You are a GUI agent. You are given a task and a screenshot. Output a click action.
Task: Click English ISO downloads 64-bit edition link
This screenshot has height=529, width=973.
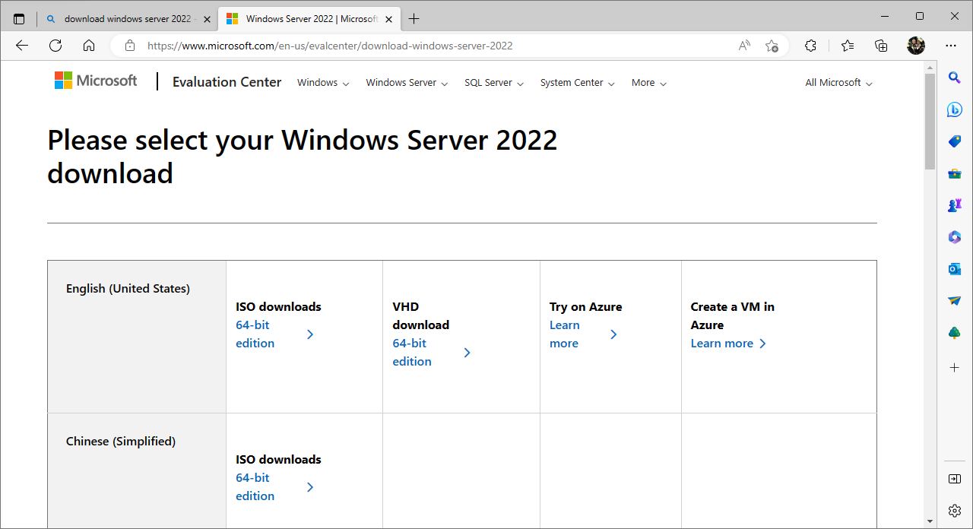255,334
